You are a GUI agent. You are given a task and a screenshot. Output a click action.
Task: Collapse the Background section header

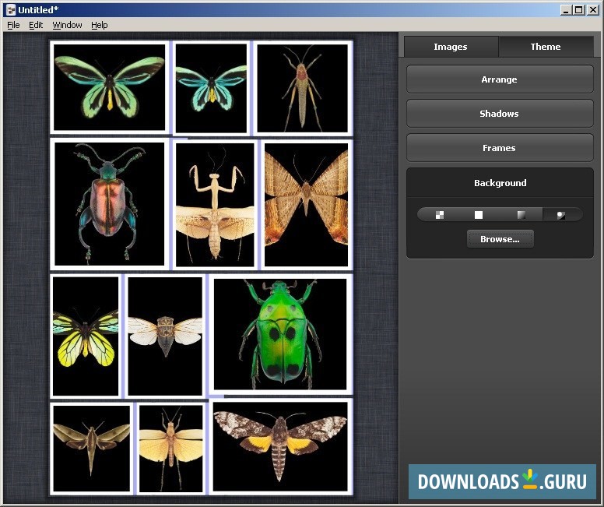pos(500,183)
